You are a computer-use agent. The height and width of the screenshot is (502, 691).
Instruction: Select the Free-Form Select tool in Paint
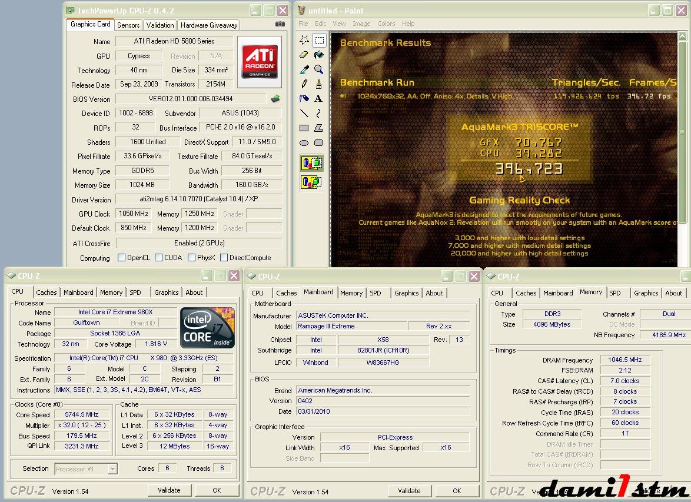click(304, 40)
